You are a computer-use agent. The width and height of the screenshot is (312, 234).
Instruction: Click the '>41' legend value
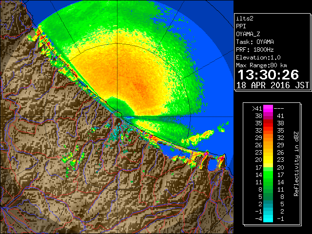coord(257,109)
